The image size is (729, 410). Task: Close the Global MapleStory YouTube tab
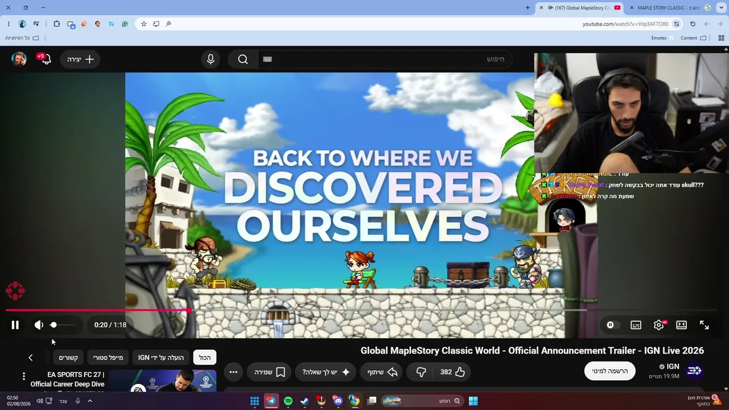point(542,8)
